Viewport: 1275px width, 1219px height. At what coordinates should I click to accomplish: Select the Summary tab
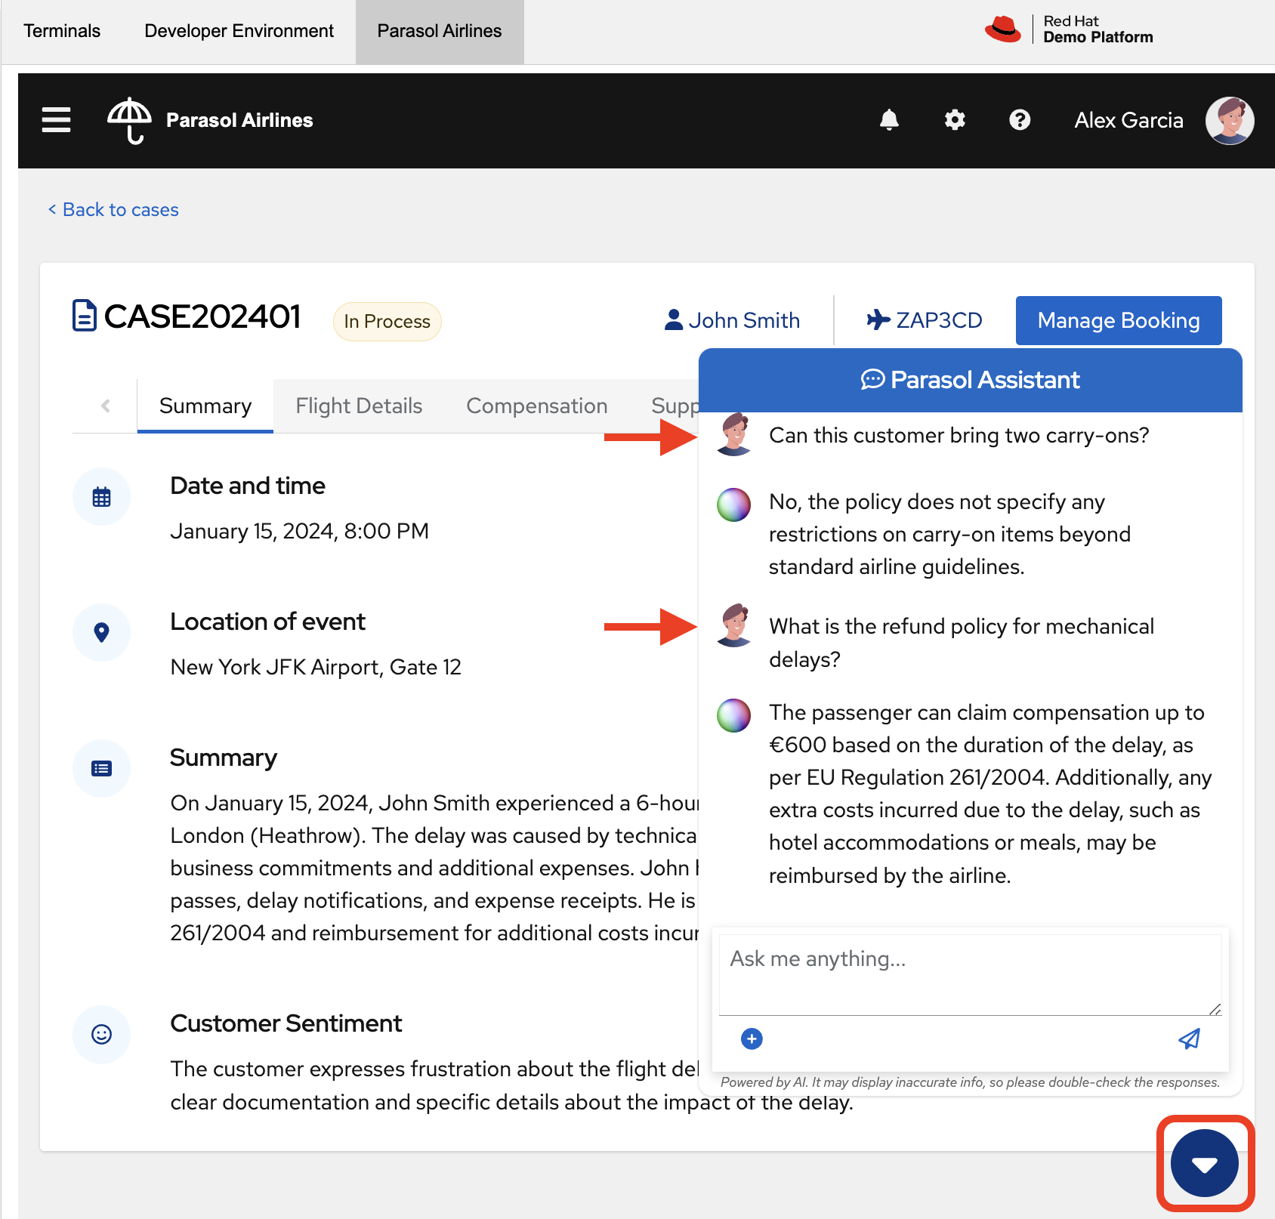coord(205,406)
